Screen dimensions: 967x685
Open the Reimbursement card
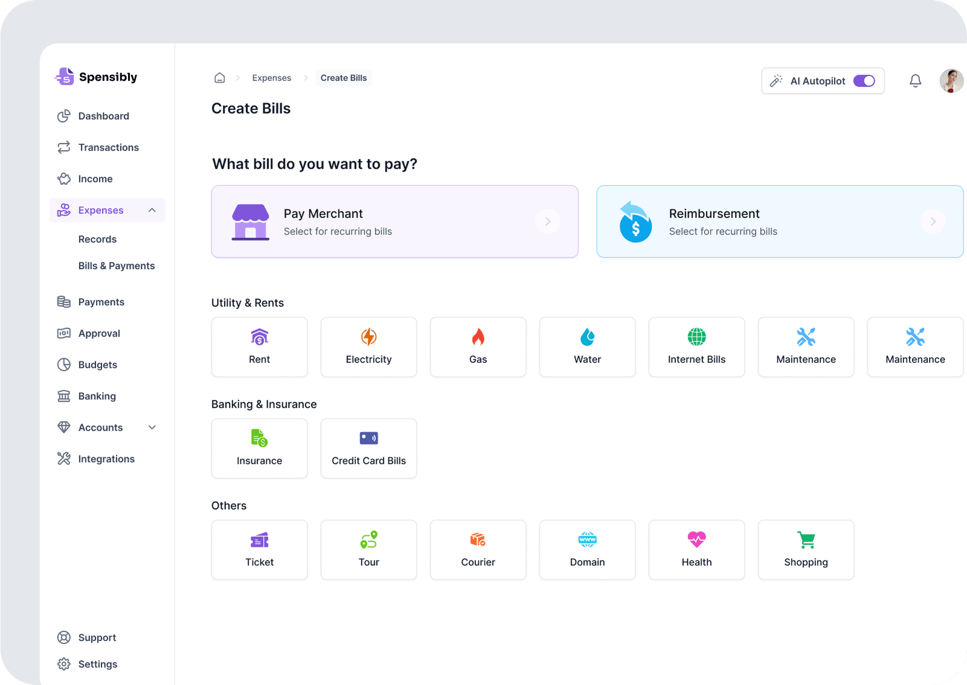pos(779,222)
